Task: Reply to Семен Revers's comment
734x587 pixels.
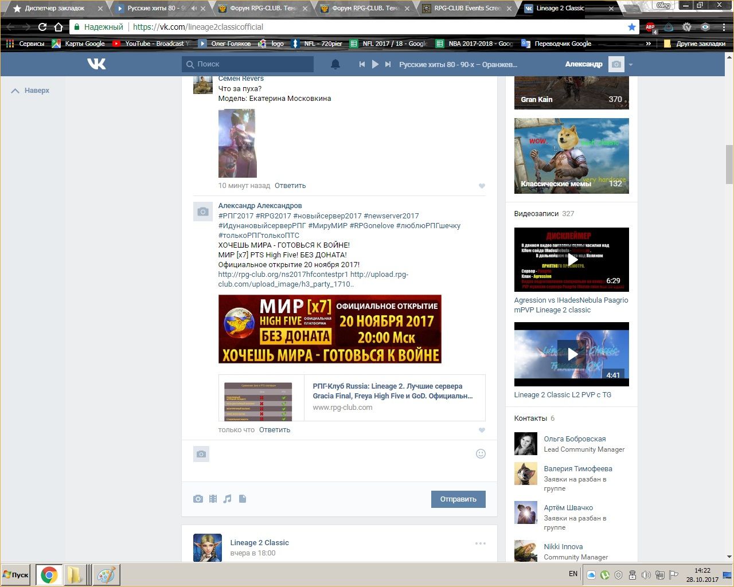Action: coord(290,186)
